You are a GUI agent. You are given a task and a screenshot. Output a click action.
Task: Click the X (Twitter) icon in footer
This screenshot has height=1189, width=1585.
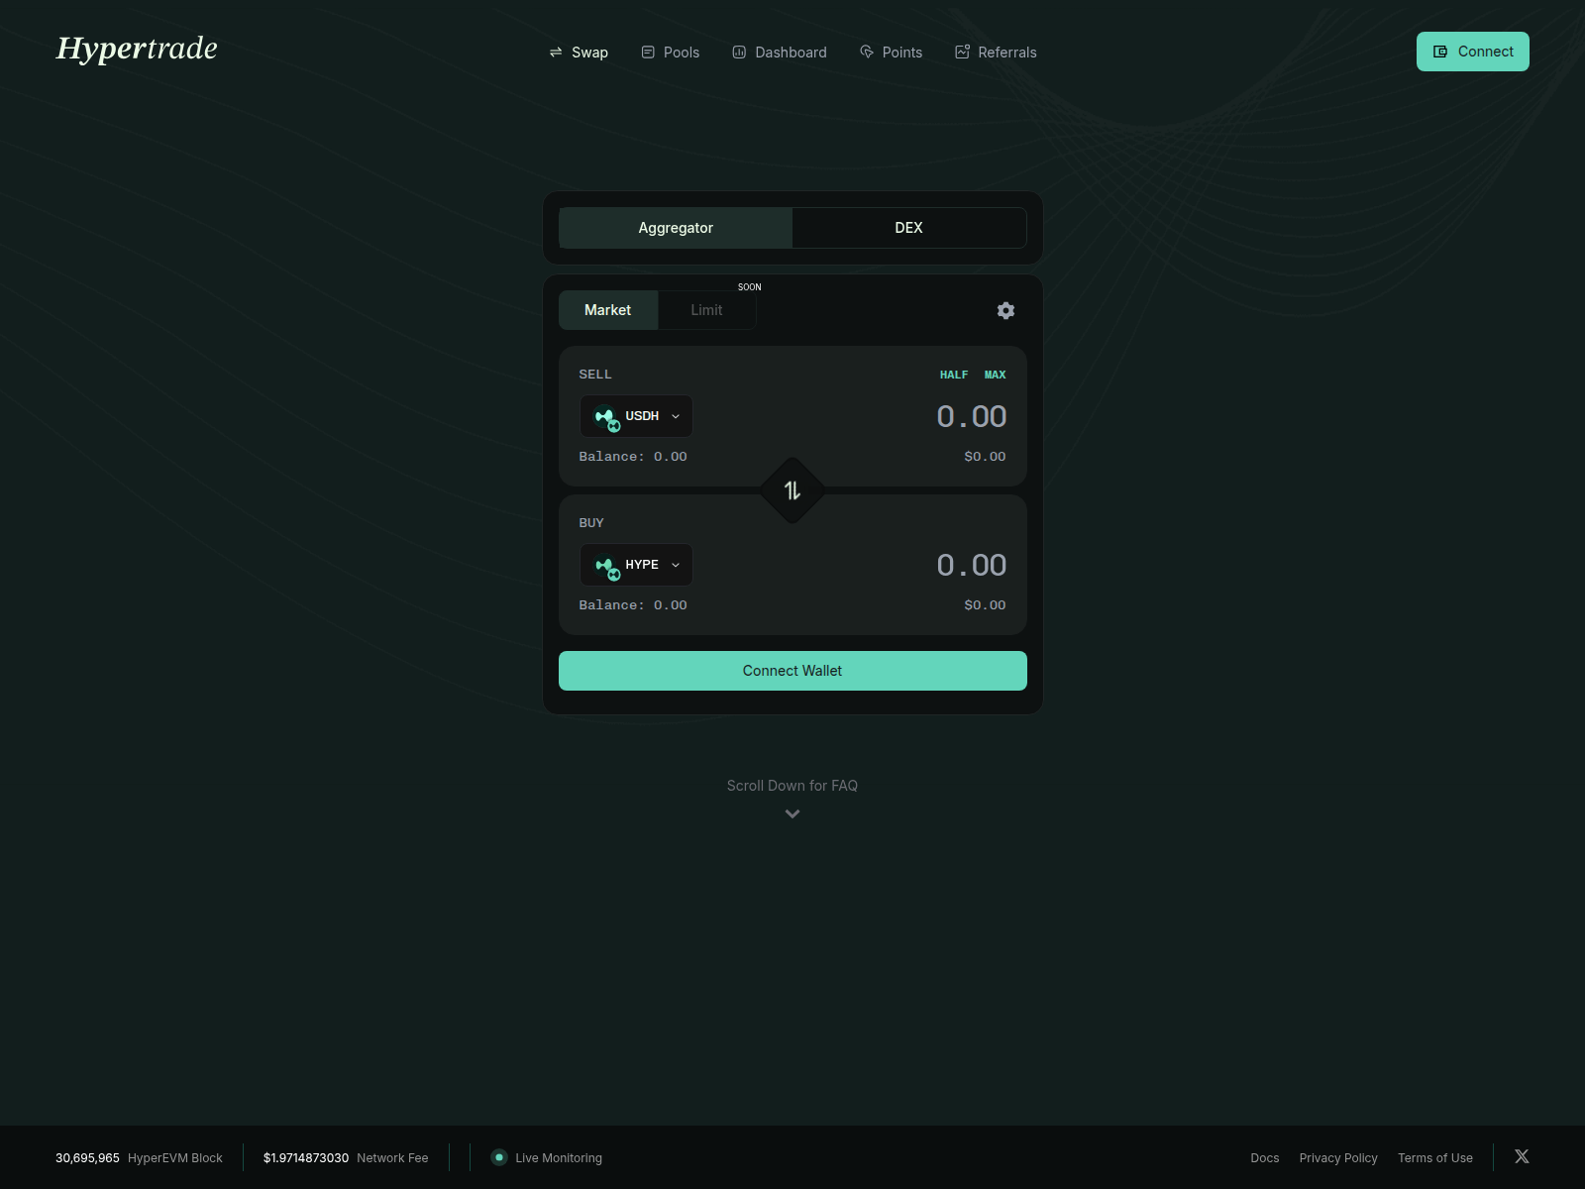tap(1522, 1156)
